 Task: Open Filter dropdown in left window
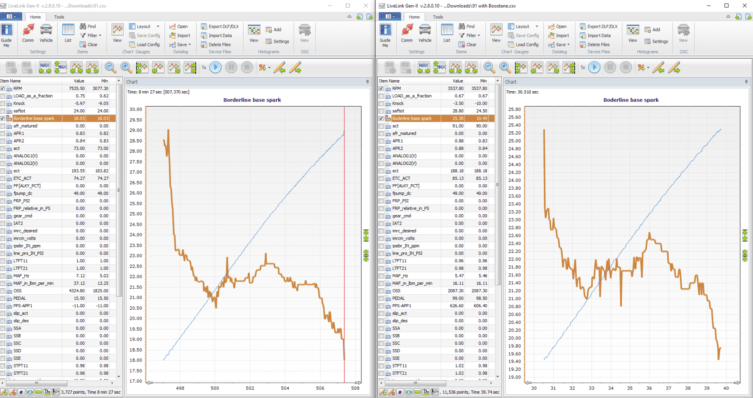click(x=91, y=36)
